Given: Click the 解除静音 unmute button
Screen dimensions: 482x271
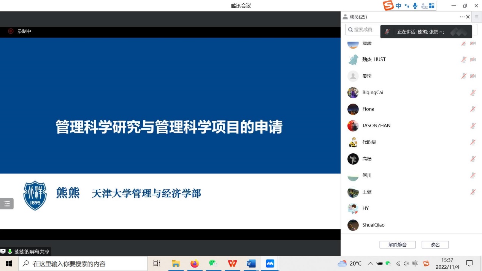Looking at the screenshot, I should coord(397,245).
